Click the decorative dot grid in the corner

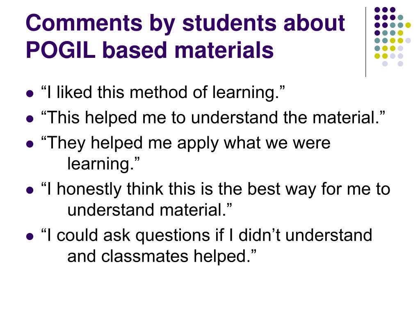393,37
